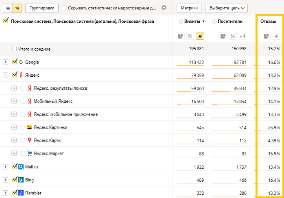284x198 pixels.
Task: Click the Яндекс.Маркет cart icon
Action: coord(29,153)
